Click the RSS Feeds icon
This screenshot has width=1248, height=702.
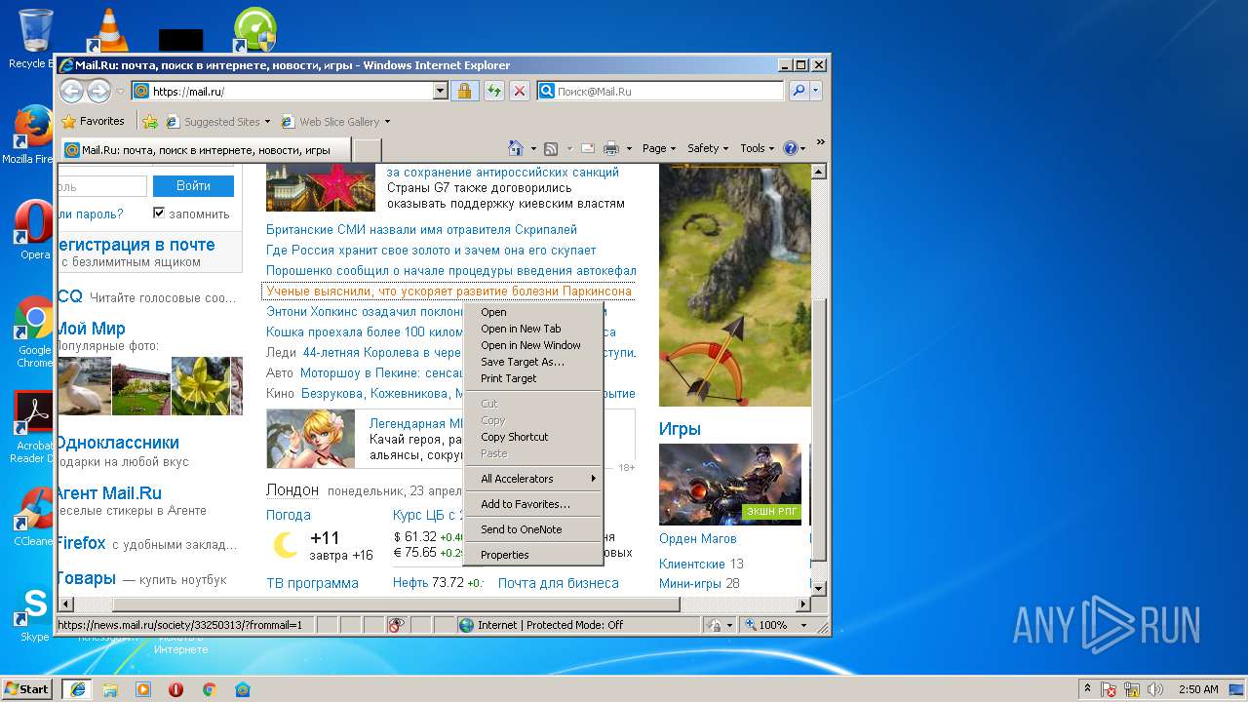(551, 148)
